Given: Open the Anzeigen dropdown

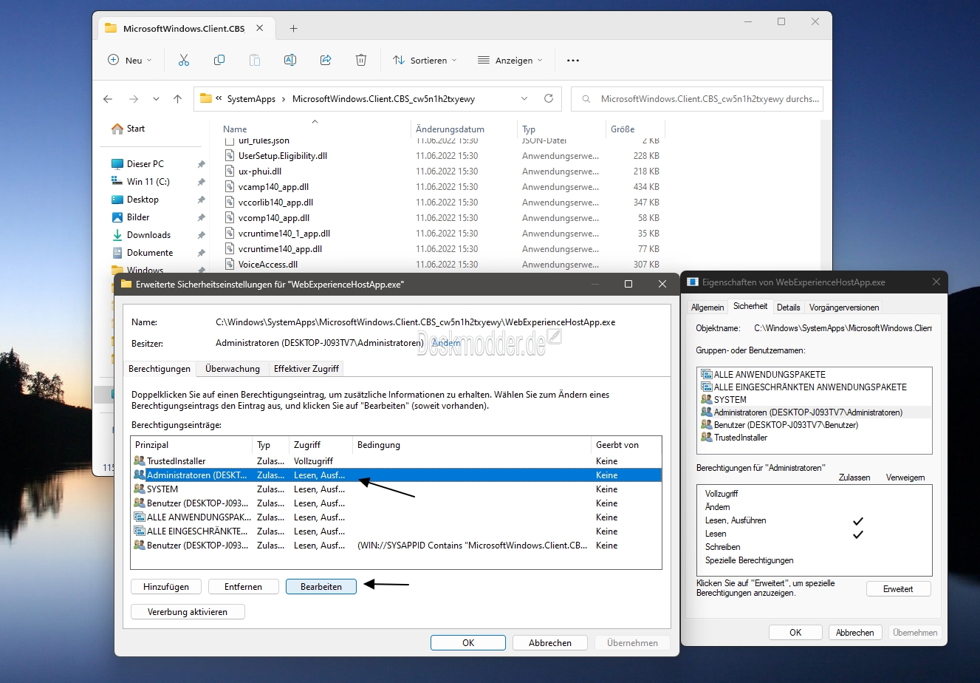Looking at the screenshot, I should 510,61.
